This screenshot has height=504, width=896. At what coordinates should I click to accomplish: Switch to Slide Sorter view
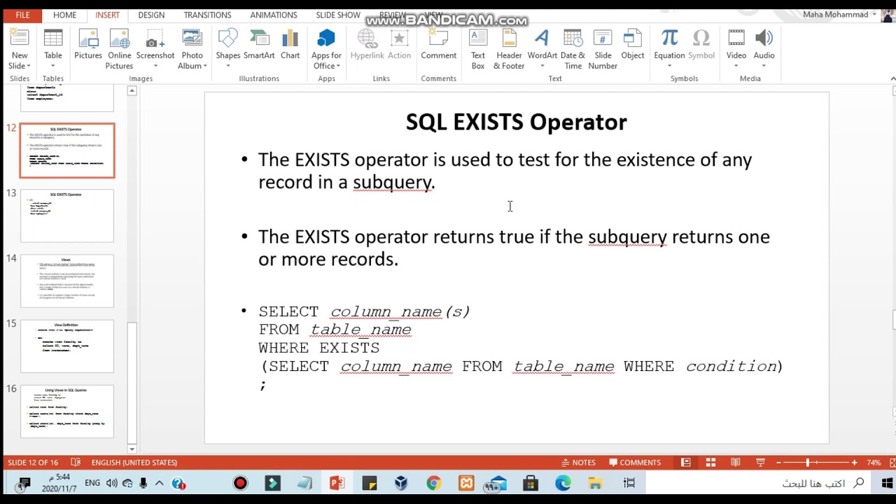[710, 463]
